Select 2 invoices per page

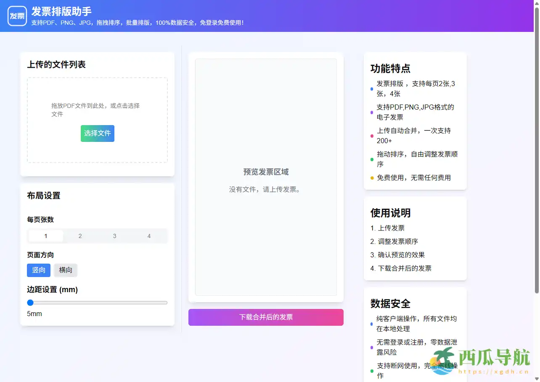coord(80,236)
